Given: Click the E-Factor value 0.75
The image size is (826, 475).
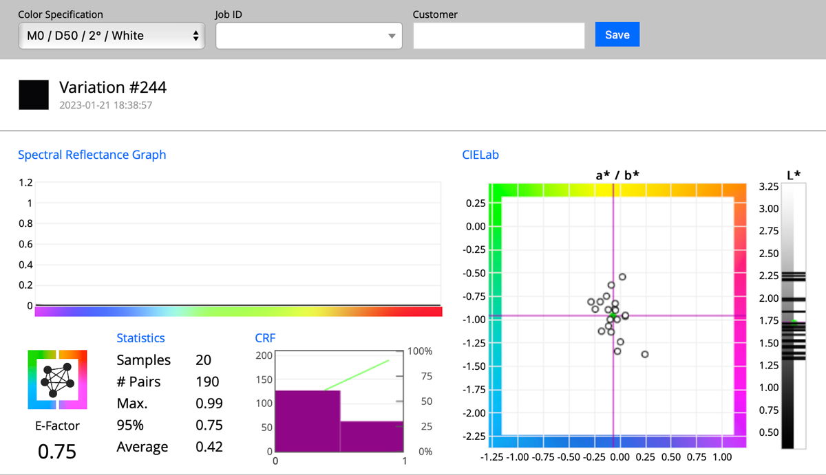Looking at the screenshot, I should click(57, 452).
